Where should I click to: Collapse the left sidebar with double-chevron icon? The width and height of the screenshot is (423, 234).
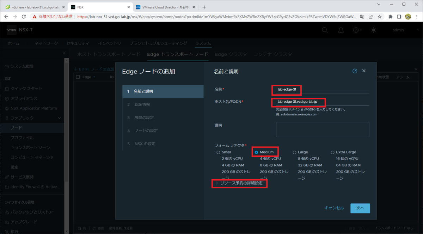point(64,53)
